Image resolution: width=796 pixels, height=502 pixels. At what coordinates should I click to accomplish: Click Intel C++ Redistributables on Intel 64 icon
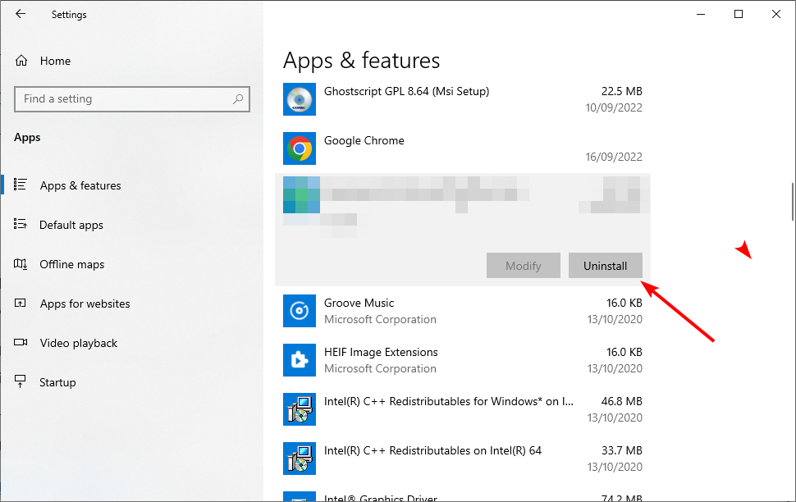300,459
